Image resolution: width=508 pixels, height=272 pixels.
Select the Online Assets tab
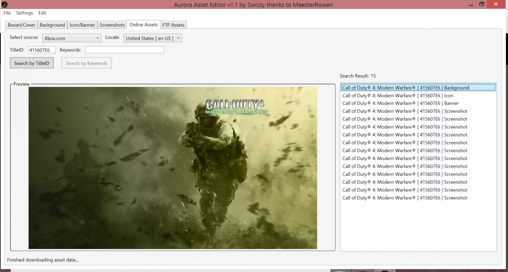point(144,24)
